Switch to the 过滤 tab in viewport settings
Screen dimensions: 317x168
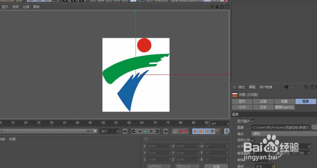click(x=263, y=101)
